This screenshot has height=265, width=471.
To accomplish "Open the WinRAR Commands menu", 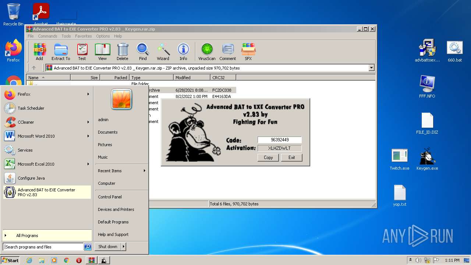I will point(47,36).
